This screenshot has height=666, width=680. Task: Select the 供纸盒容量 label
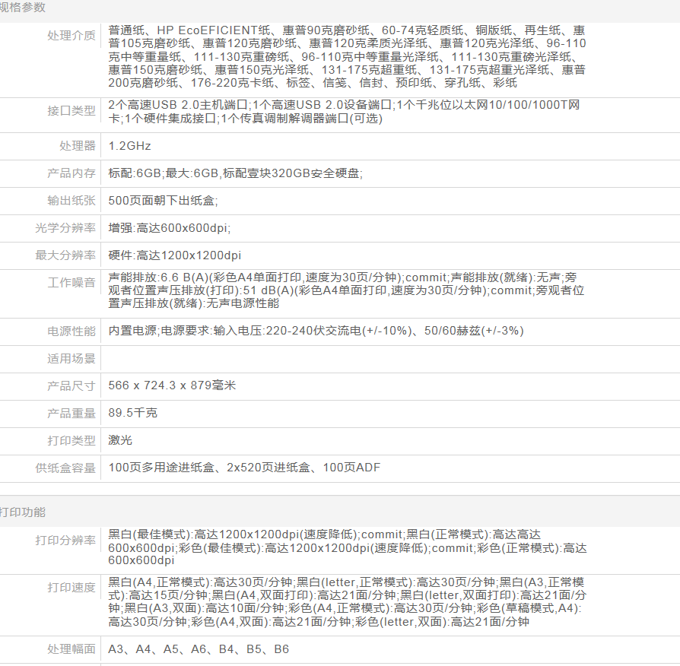tap(65, 468)
